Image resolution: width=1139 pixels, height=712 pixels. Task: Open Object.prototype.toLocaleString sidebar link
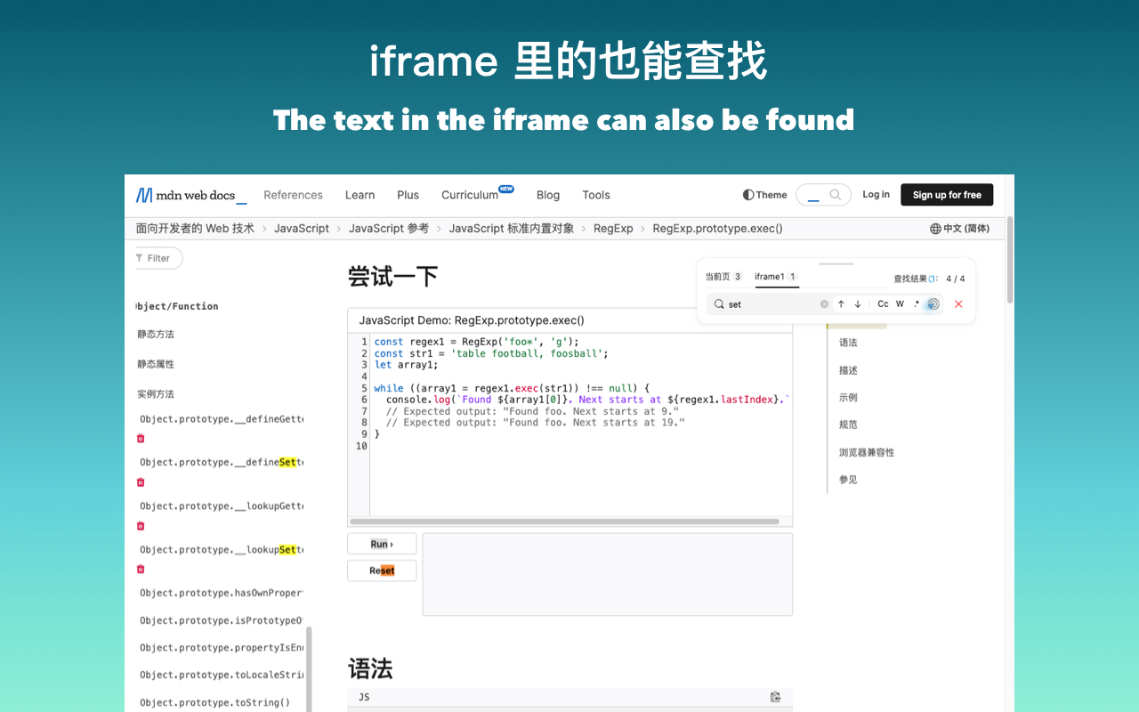[x=222, y=675]
